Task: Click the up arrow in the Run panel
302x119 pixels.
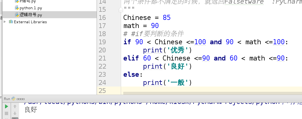Action: pyautogui.click(x=15, y=106)
